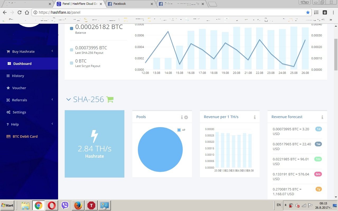Click the BTC Debit Card icon
This screenshot has width=338, height=211.
coord(8,136)
